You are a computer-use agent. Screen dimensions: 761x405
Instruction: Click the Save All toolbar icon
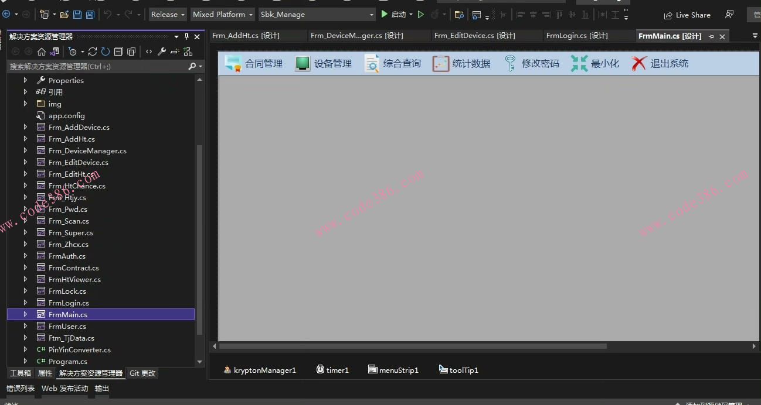tap(90, 14)
